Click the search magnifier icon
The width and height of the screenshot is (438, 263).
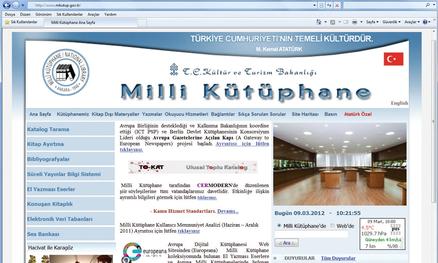pos(428,5)
